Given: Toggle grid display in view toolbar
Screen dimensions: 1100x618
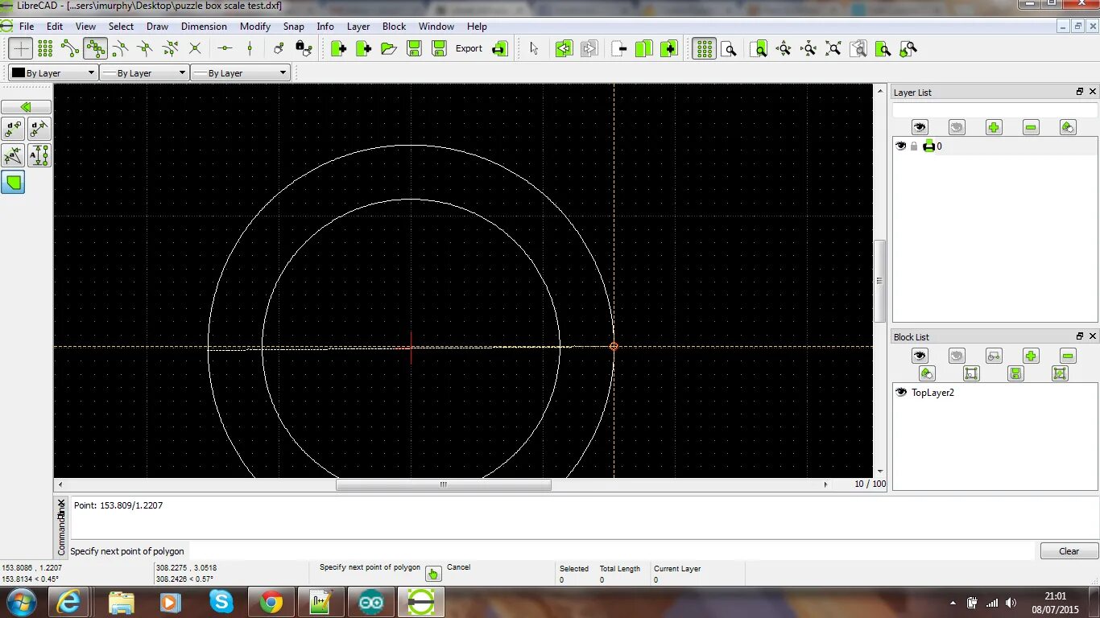Looking at the screenshot, I should [x=704, y=49].
